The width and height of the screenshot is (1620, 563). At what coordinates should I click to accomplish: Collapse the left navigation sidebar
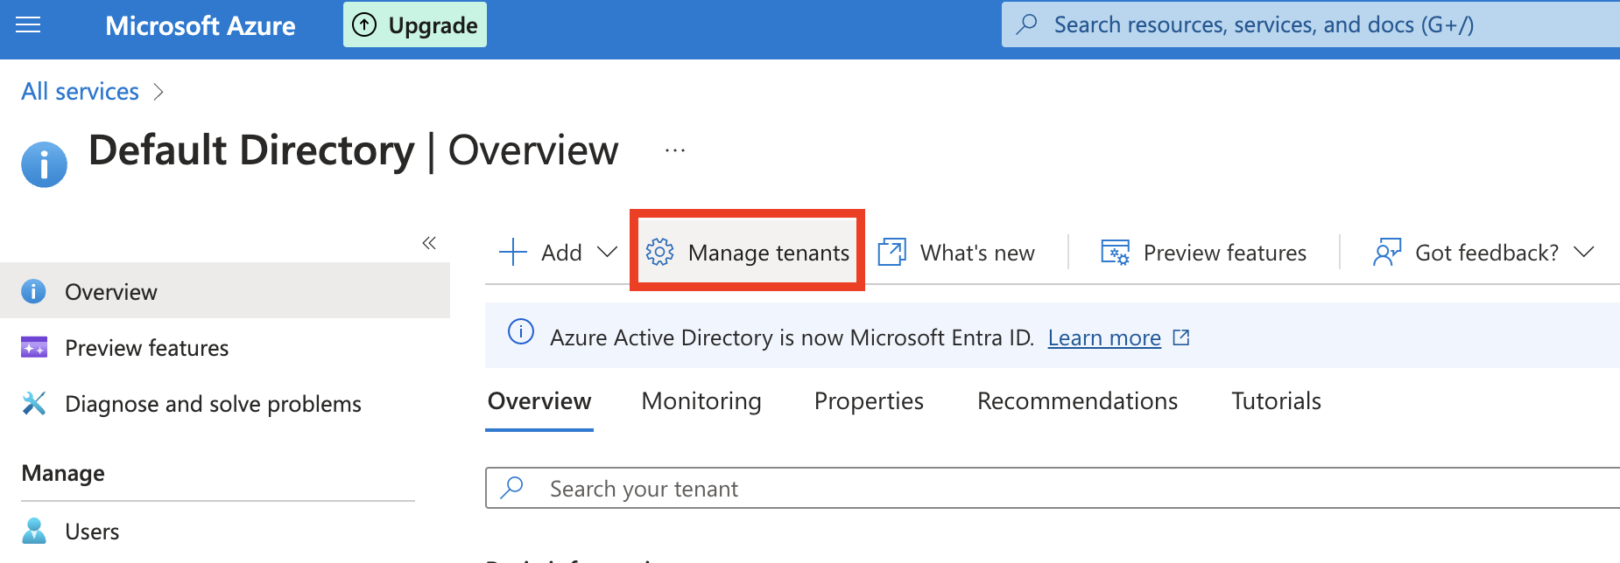429,243
